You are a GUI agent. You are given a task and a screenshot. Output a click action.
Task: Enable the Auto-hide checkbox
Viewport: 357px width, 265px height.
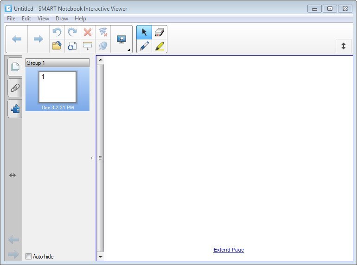[x=29, y=256]
